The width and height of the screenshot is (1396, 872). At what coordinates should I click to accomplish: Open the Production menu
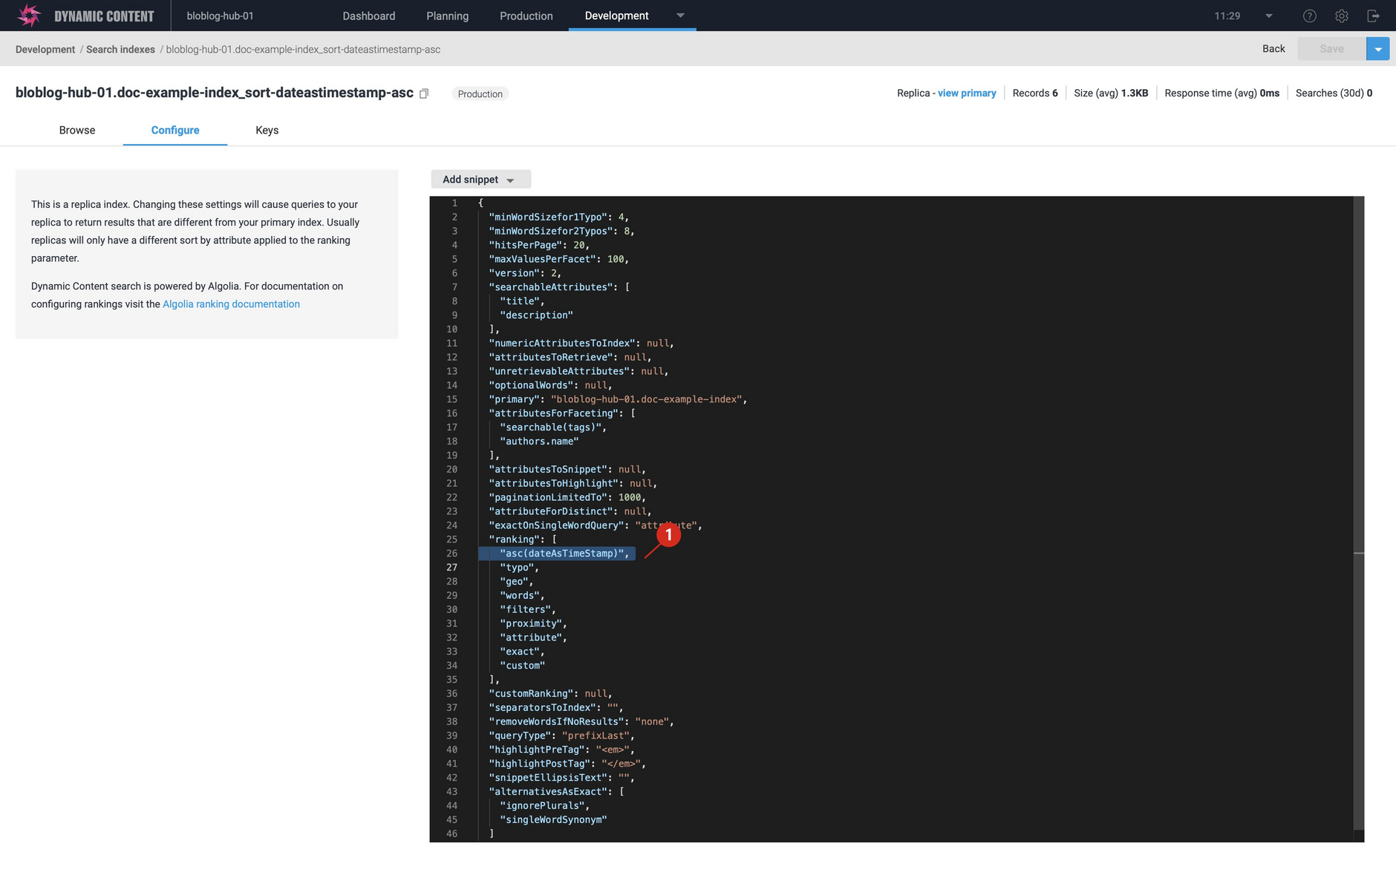(x=526, y=16)
